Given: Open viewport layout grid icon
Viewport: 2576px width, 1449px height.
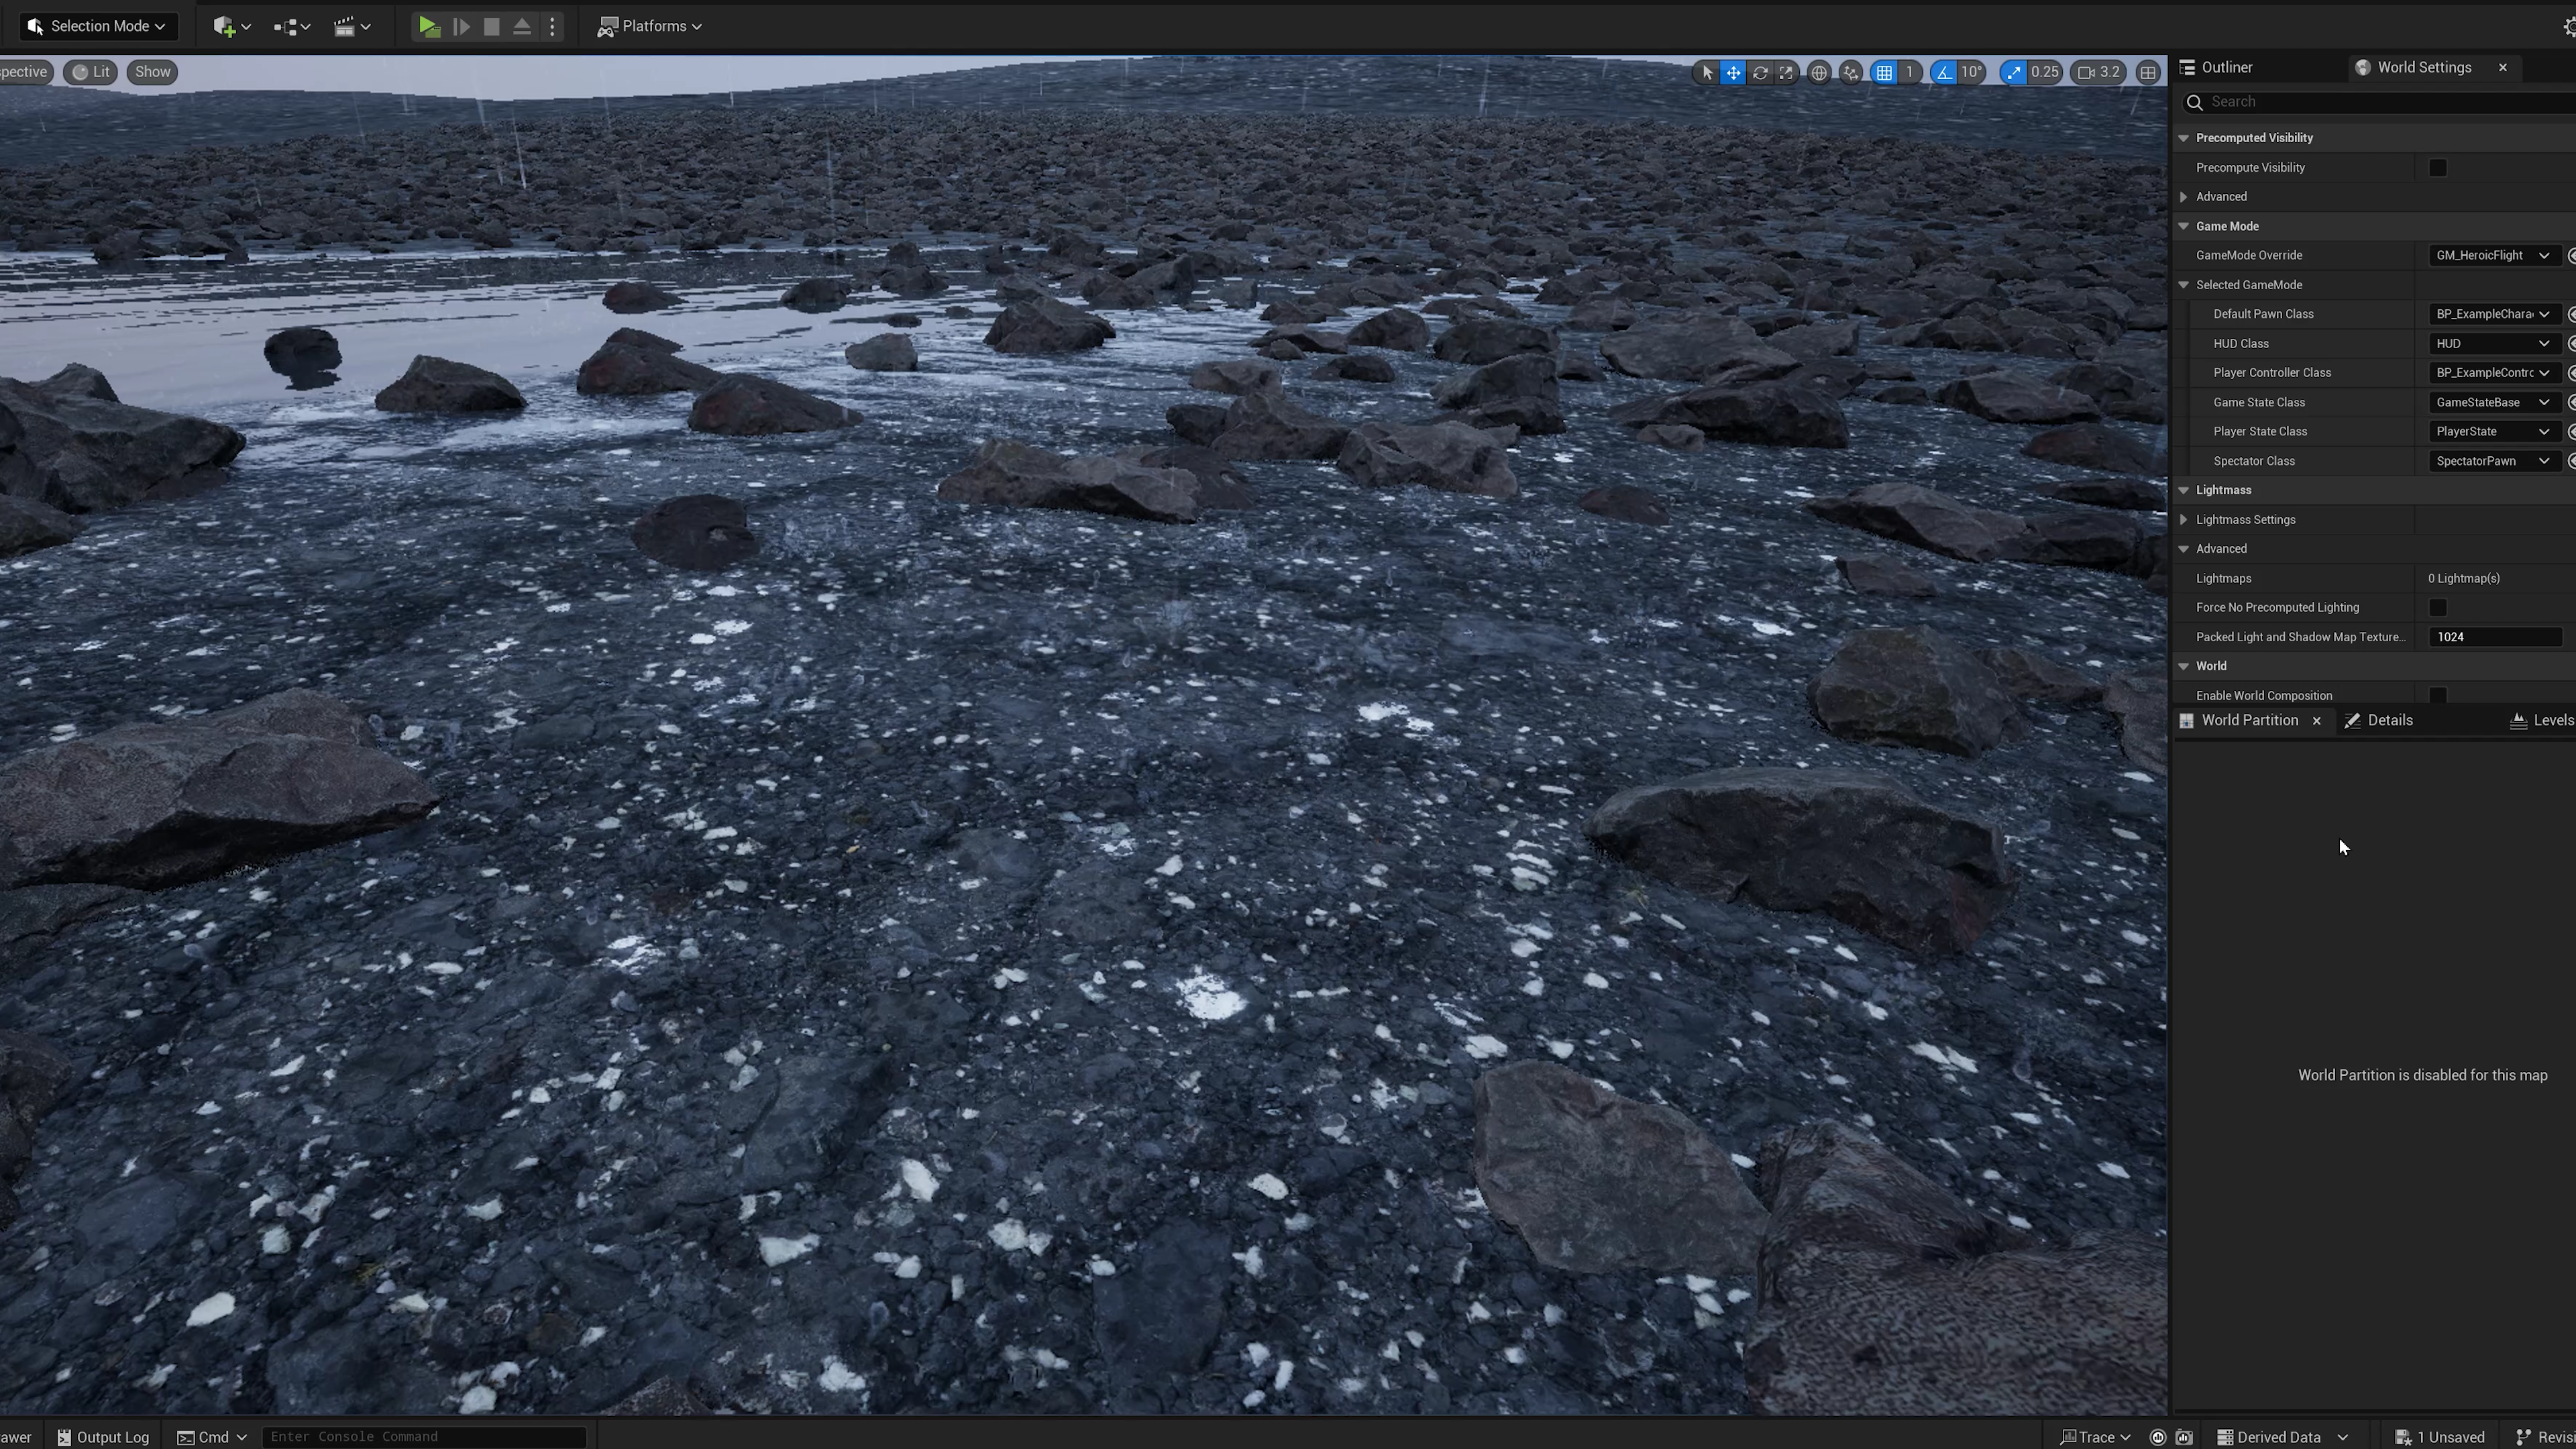Looking at the screenshot, I should tap(2148, 72).
